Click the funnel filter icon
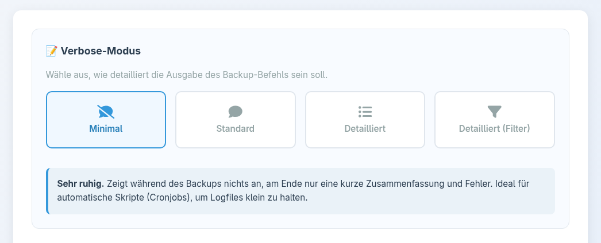 pos(494,111)
